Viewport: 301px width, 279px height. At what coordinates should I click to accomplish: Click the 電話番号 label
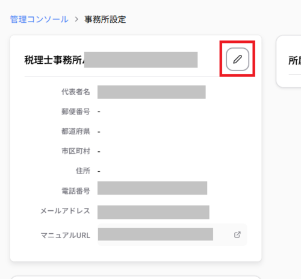76,191
